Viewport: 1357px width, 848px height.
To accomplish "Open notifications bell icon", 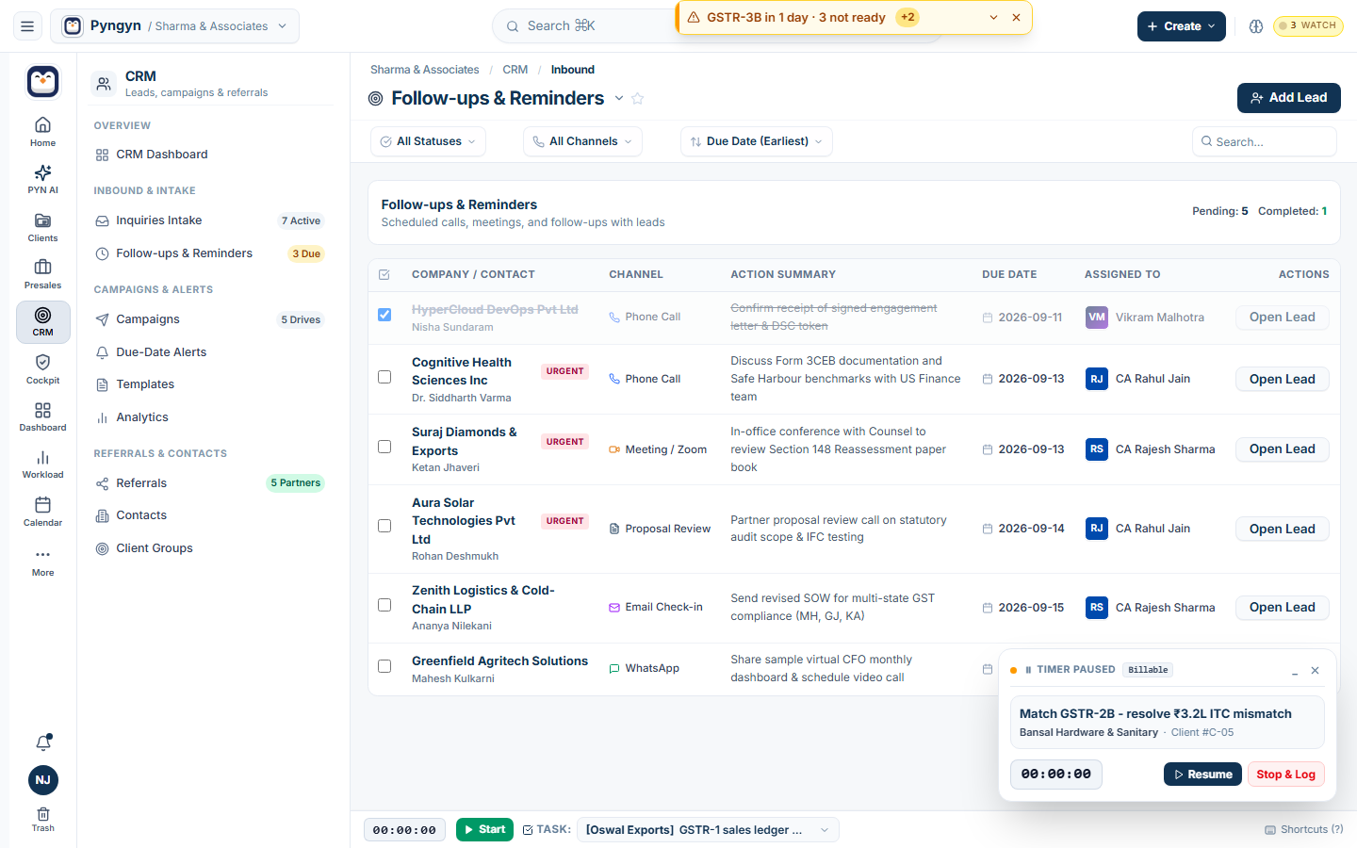I will [43, 742].
